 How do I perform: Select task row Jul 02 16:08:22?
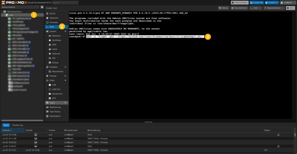click(147, 142)
